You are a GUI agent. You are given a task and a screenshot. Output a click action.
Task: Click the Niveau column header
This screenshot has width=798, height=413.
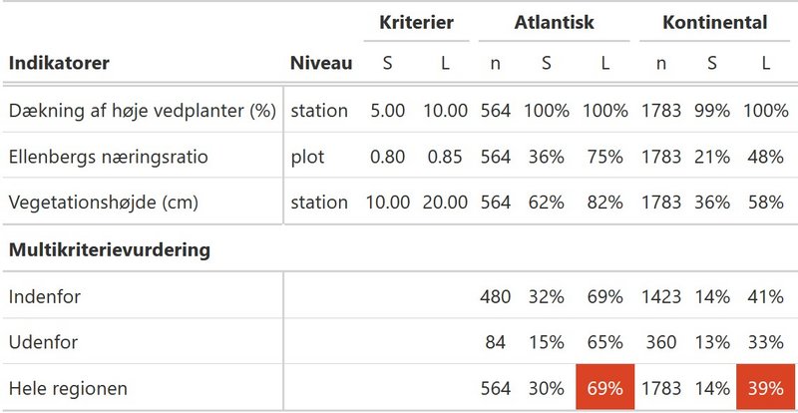321,63
